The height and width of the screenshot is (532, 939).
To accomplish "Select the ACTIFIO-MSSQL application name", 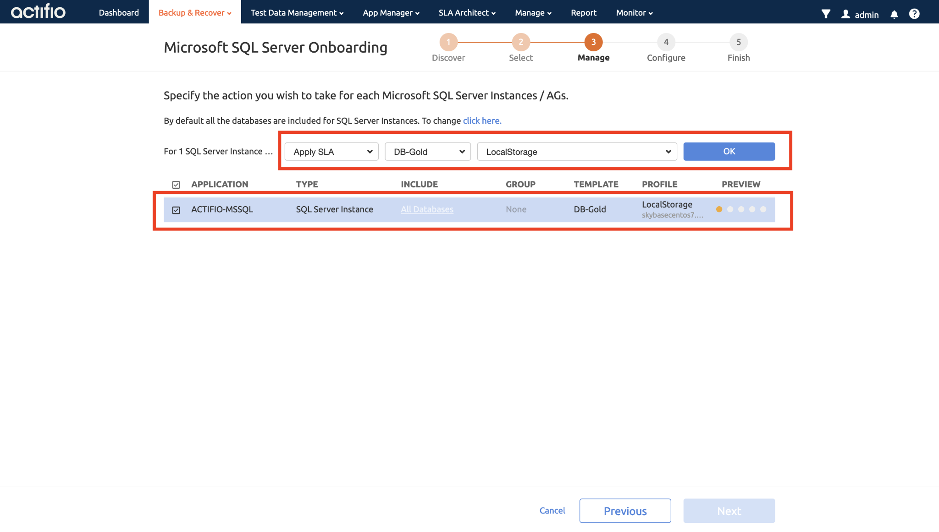I will coord(222,209).
